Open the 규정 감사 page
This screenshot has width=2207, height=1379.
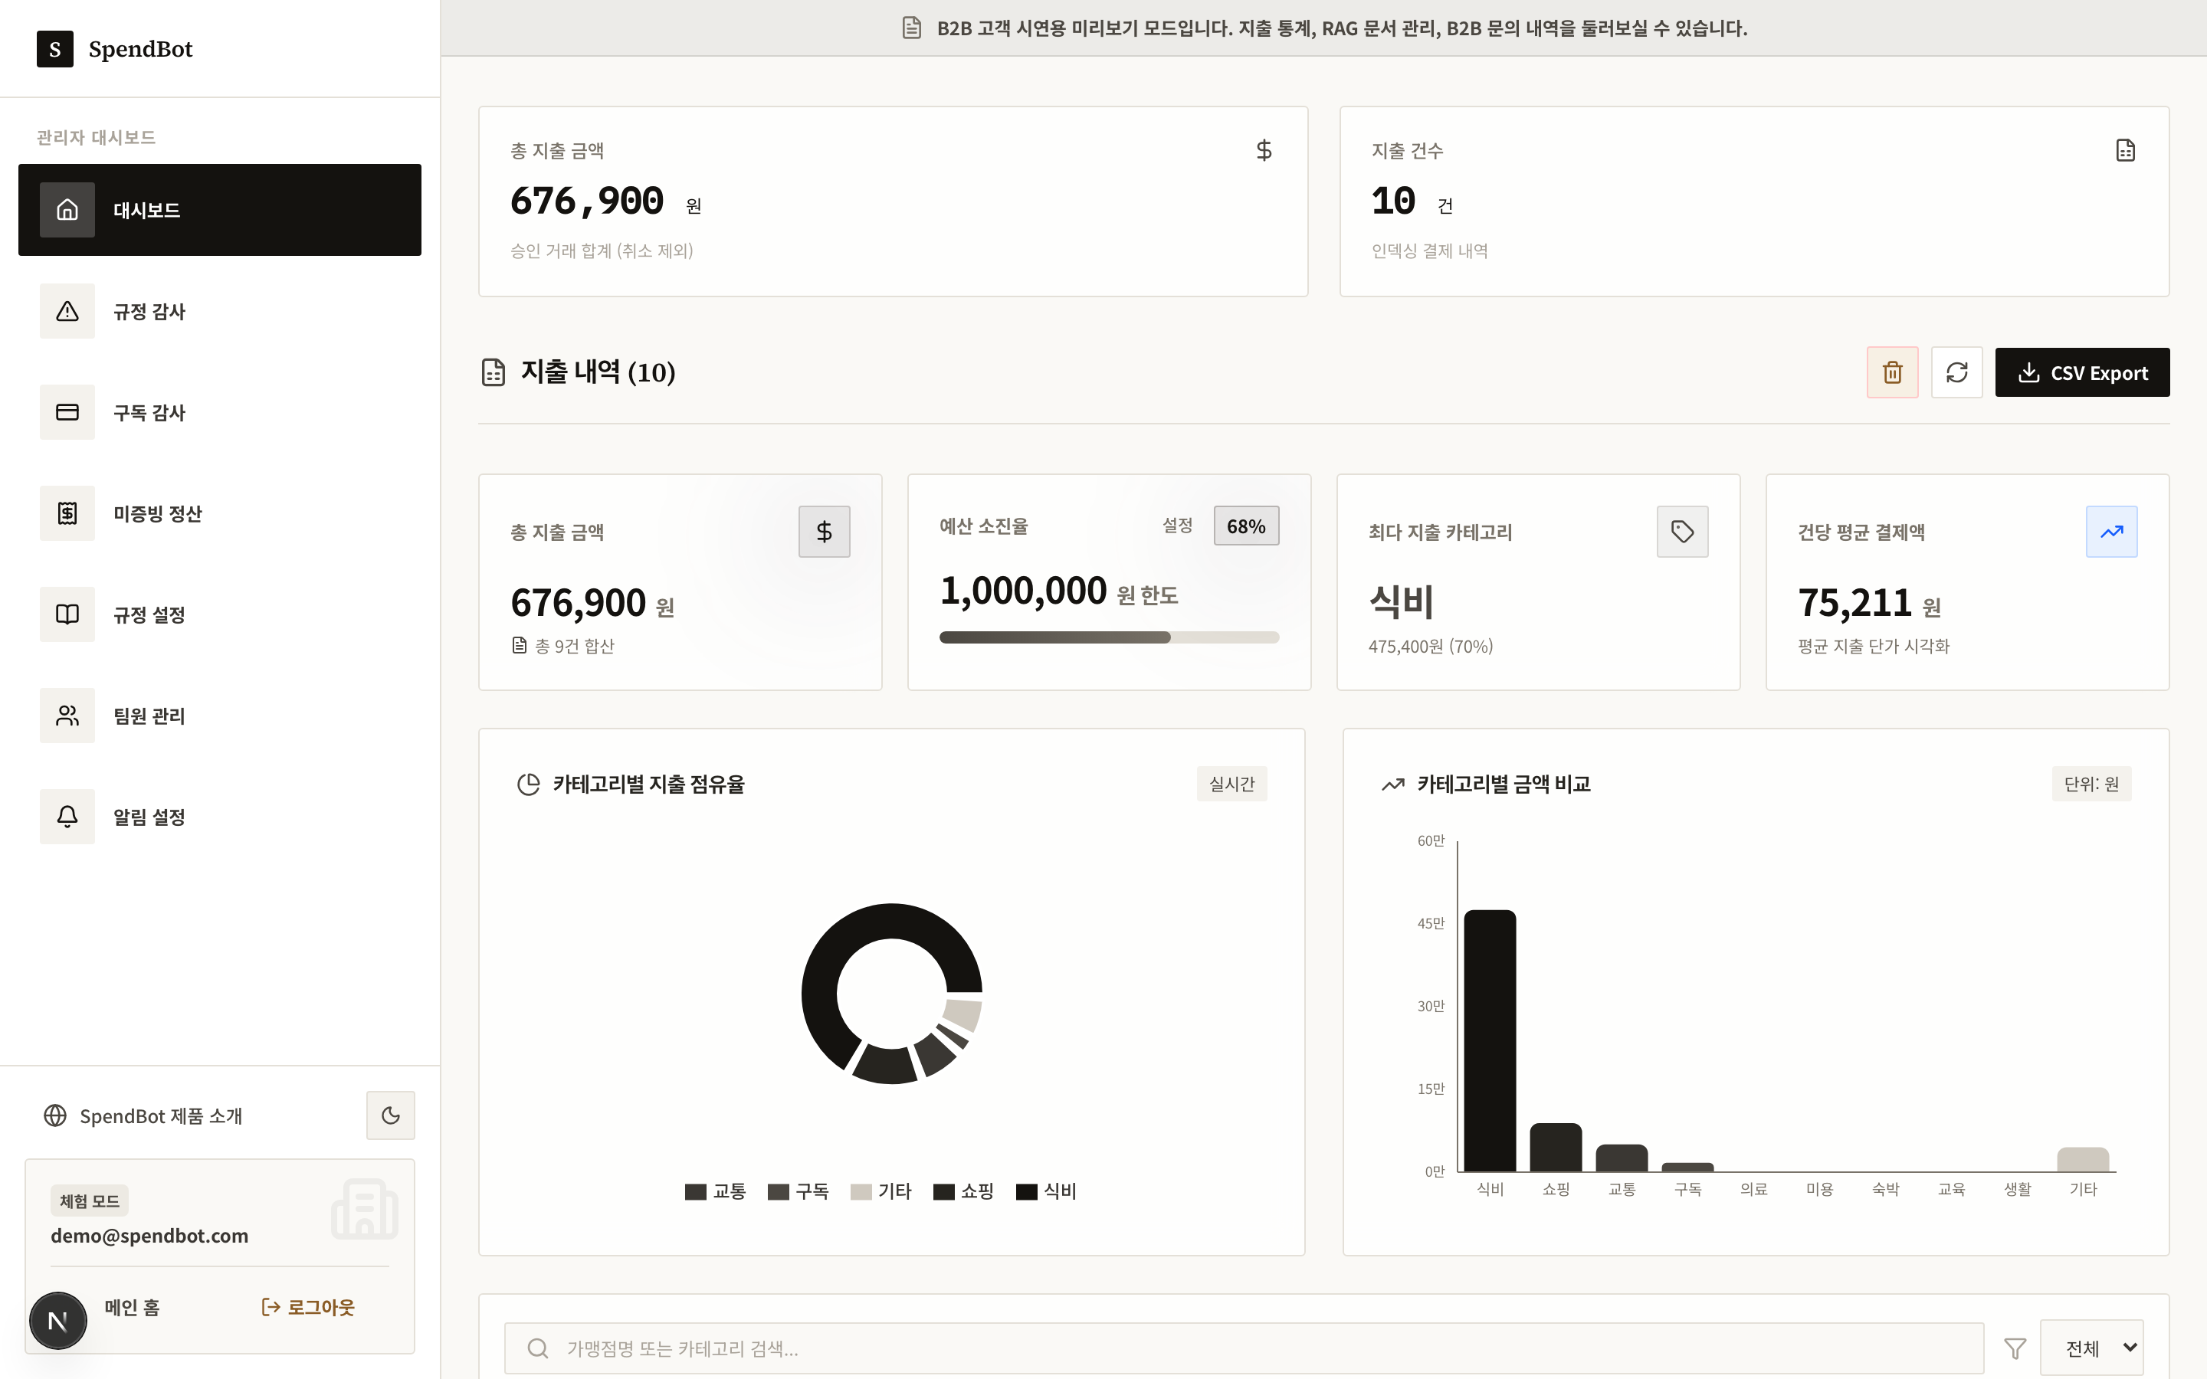pyautogui.click(x=220, y=311)
